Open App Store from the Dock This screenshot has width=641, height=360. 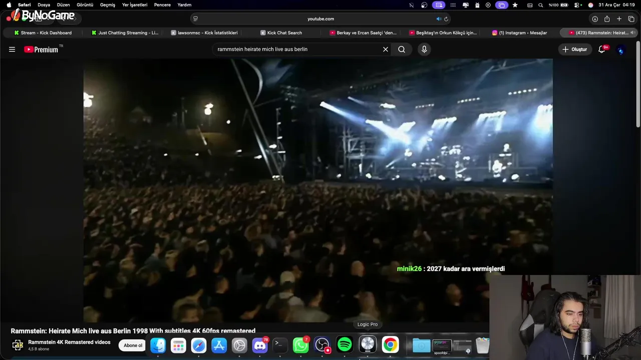pos(219,345)
